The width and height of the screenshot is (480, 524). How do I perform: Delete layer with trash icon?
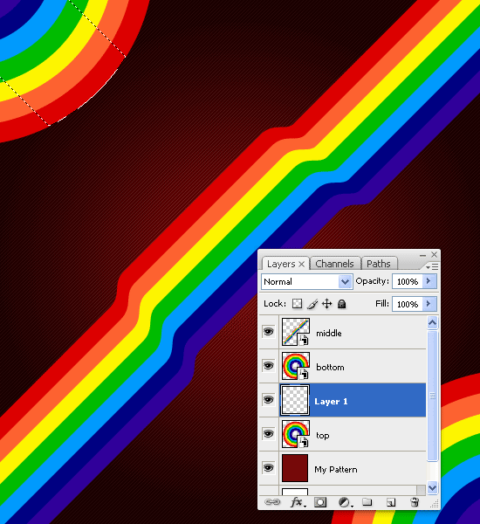[415, 502]
